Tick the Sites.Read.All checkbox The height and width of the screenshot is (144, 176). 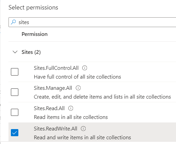click(x=15, y=112)
